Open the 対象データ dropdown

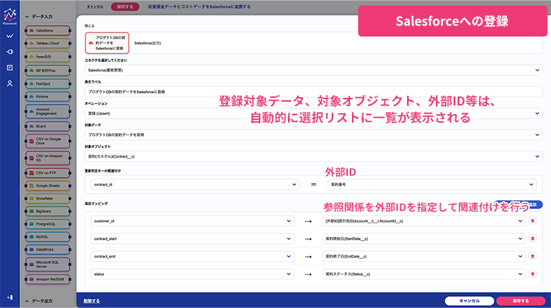click(x=313, y=134)
